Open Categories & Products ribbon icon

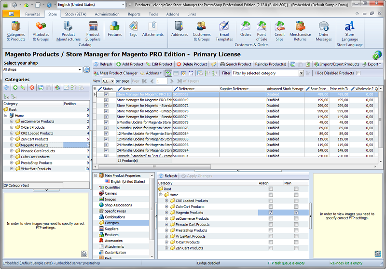click(x=16, y=30)
